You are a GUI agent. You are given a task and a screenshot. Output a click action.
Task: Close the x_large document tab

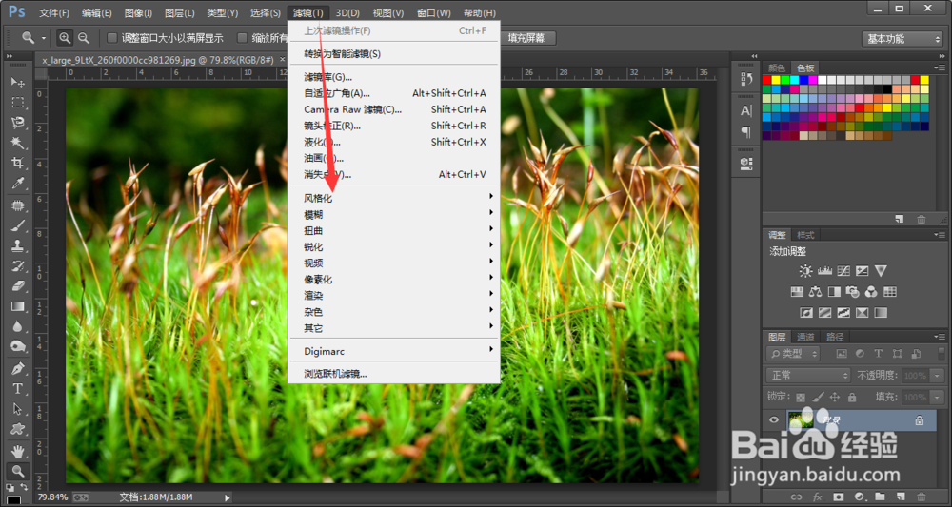click(x=282, y=59)
